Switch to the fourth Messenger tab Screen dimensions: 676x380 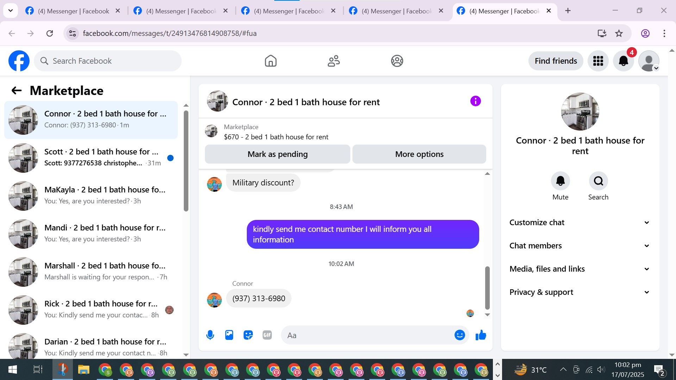pos(396,11)
